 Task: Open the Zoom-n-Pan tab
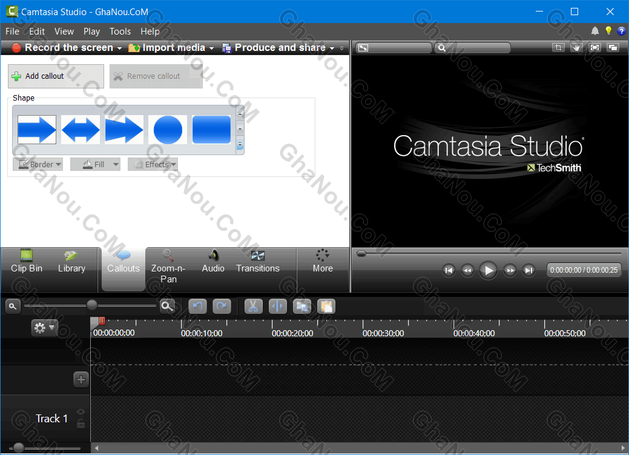coord(168,267)
